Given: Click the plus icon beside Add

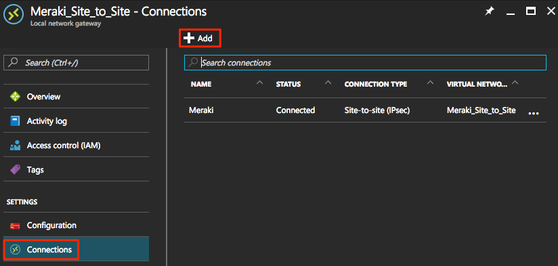Looking at the screenshot, I should tap(189, 38).
